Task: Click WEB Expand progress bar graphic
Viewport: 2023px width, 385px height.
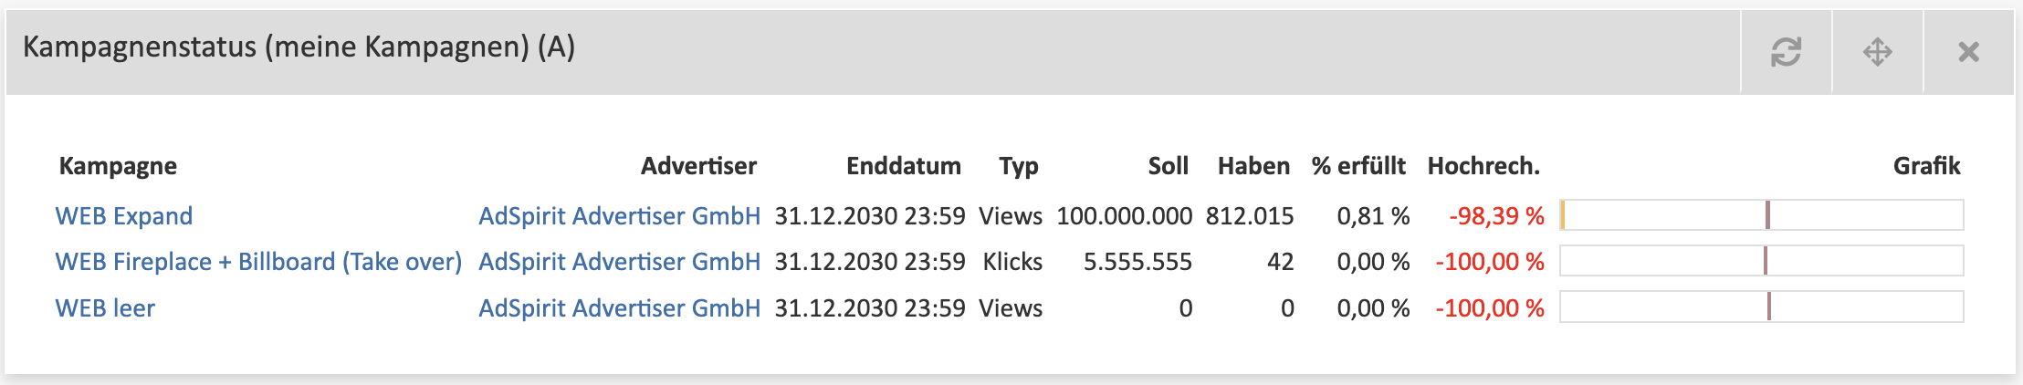Action: coord(1762,215)
